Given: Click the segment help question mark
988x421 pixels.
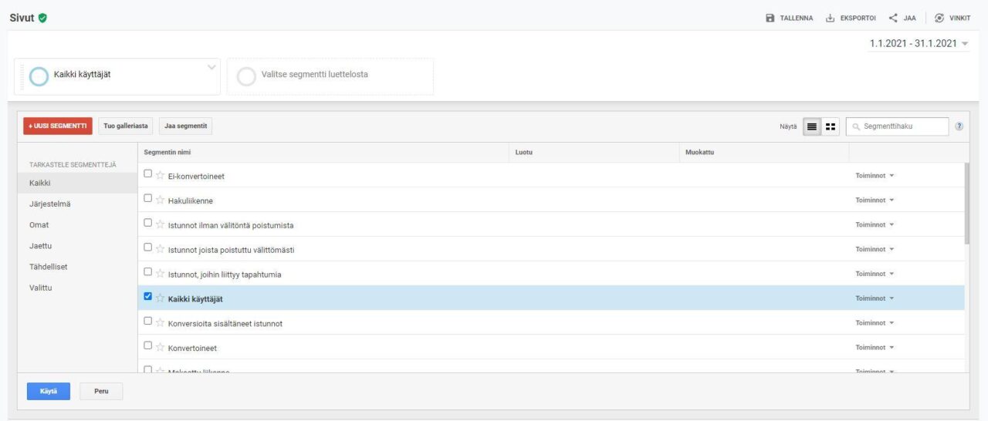Looking at the screenshot, I should click(959, 126).
